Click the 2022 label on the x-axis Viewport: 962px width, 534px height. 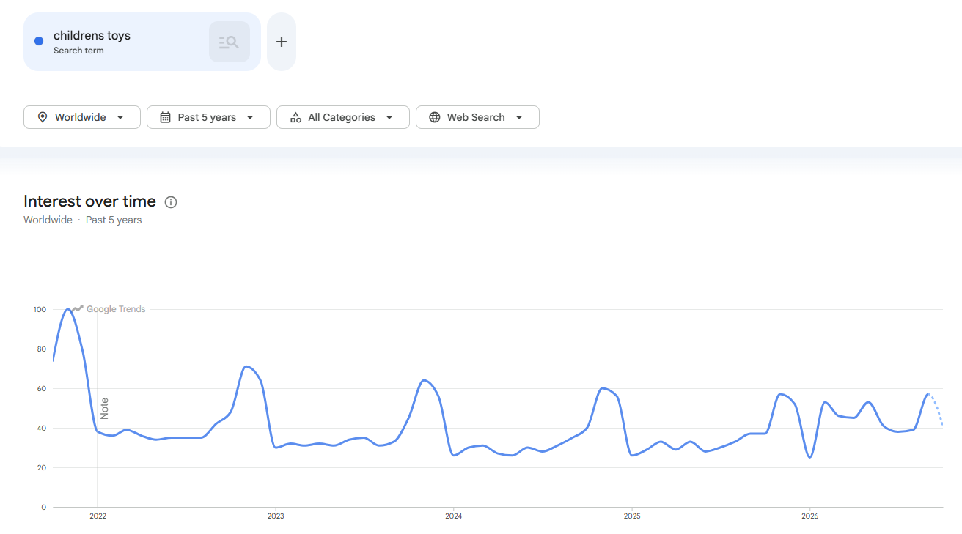[x=98, y=516]
